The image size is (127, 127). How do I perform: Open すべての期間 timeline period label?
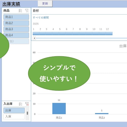41,17
